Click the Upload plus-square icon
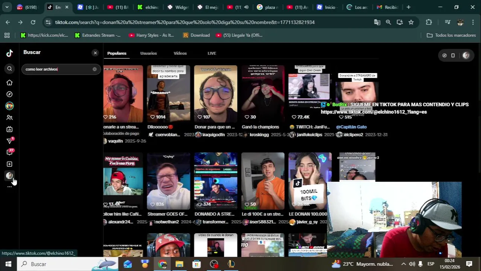 [x=9, y=164]
